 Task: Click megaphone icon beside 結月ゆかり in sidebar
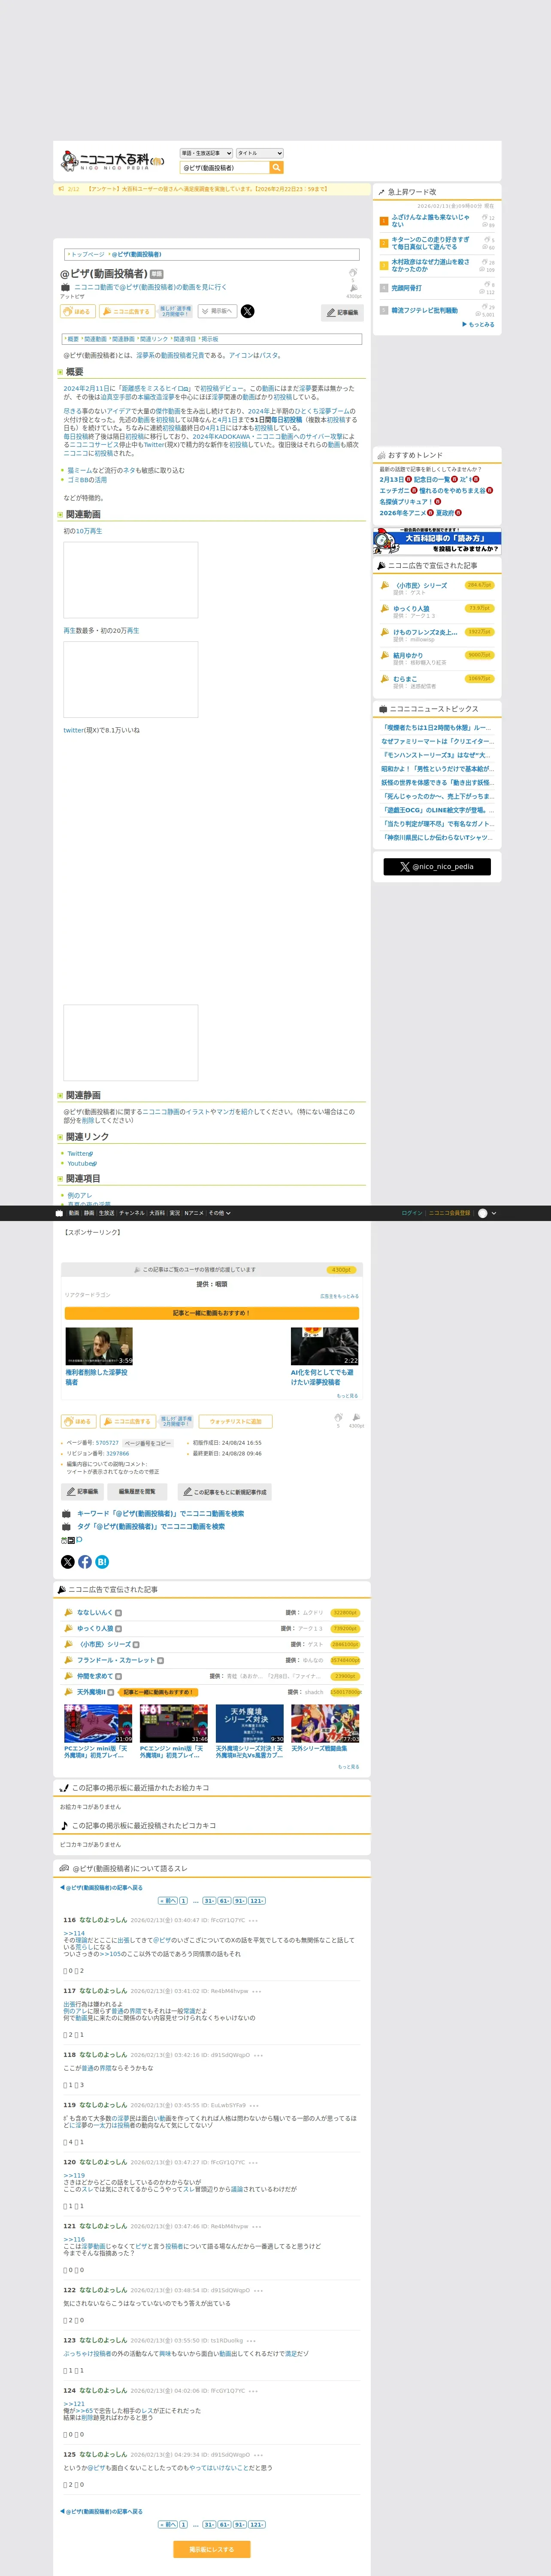(384, 655)
